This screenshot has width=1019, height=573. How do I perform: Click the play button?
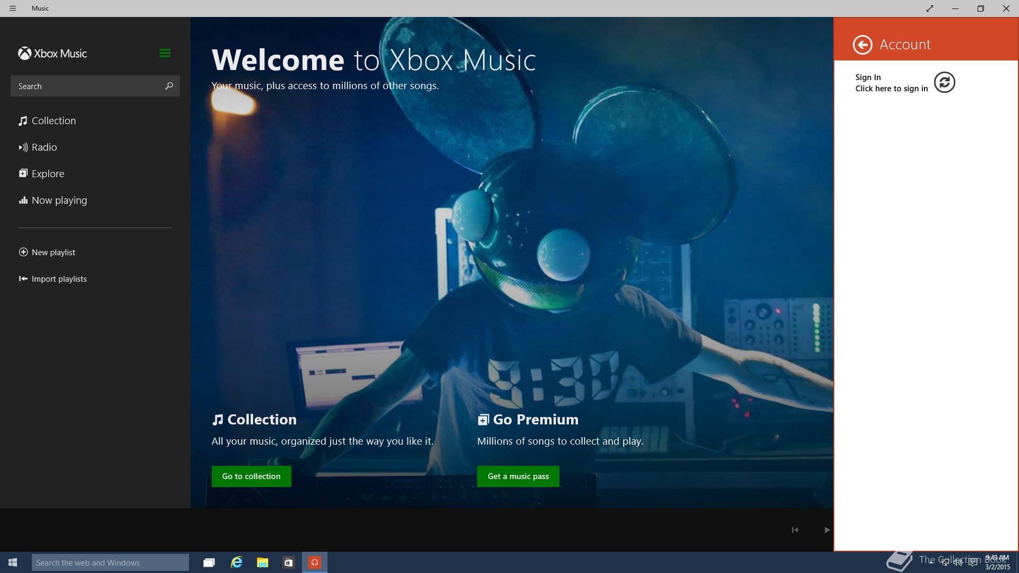(x=826, y=530)
